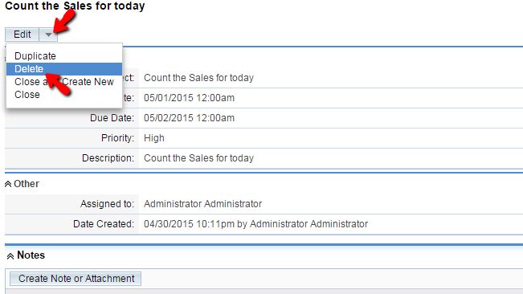Pick Close and Create New option
The height and width of the screenshot is (294, 523).
64,82
